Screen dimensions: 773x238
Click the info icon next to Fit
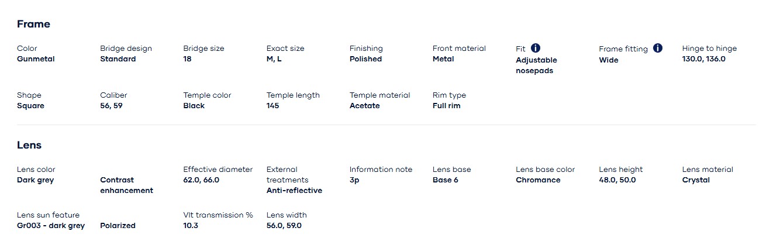pyautogui.click(x=536, y=49)
